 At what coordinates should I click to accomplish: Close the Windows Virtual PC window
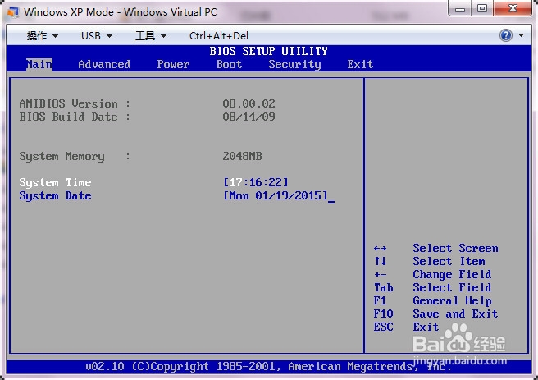513,8
